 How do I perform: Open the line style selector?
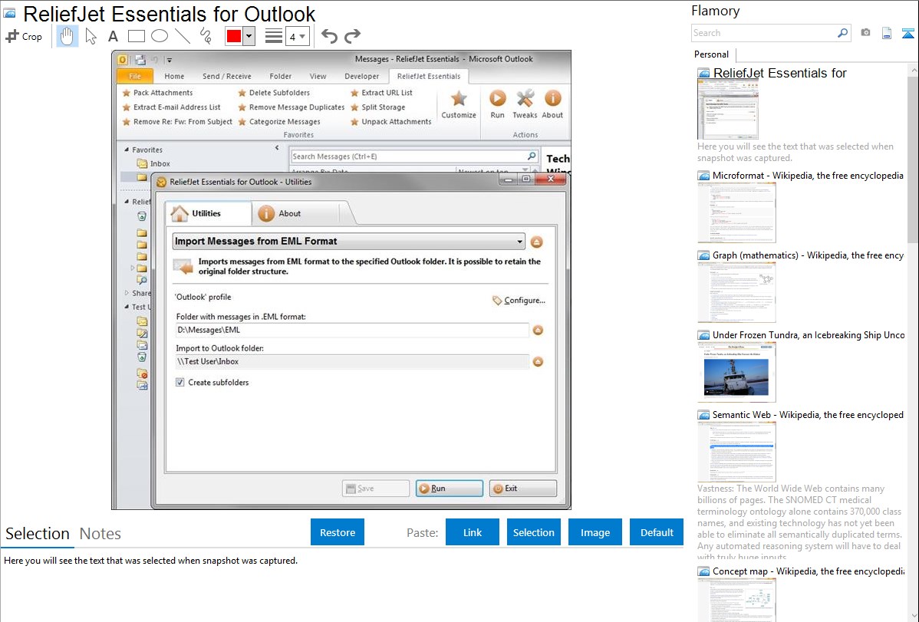274,36
